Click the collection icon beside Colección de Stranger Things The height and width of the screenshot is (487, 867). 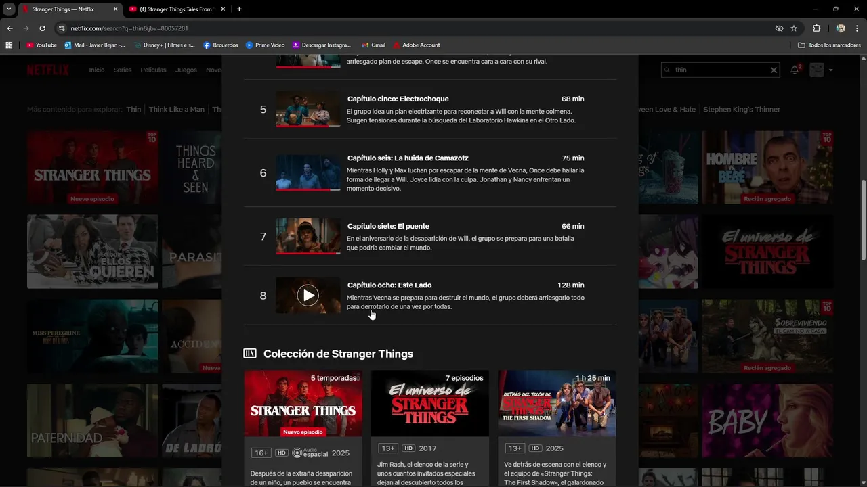tap(250, 354)
